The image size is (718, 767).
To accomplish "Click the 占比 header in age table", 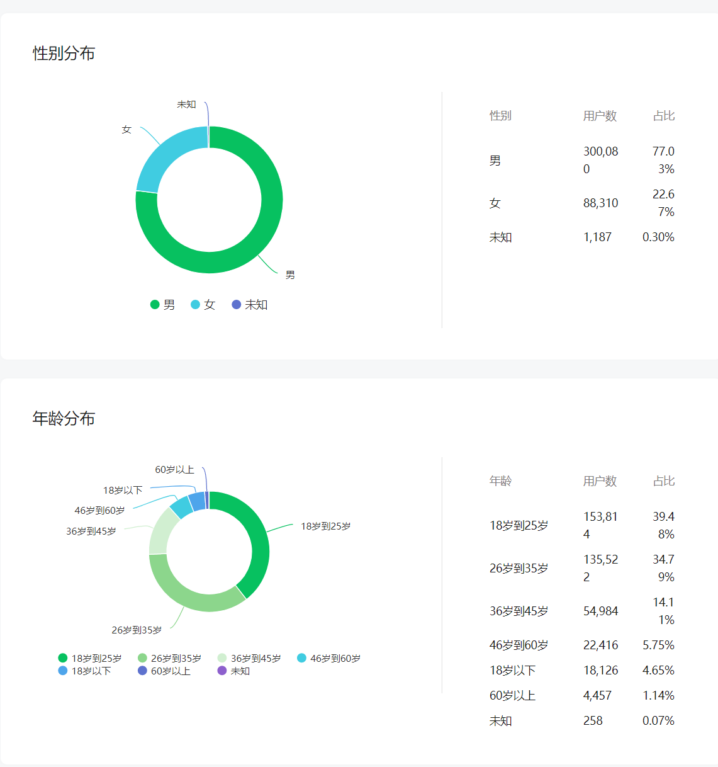I will click(x=664, y=481).
